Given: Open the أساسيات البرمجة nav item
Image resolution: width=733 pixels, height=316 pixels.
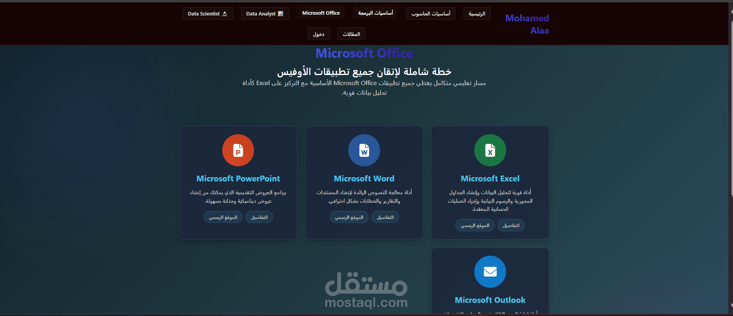Looking at the screenshot, I should [x=375, y=13].
